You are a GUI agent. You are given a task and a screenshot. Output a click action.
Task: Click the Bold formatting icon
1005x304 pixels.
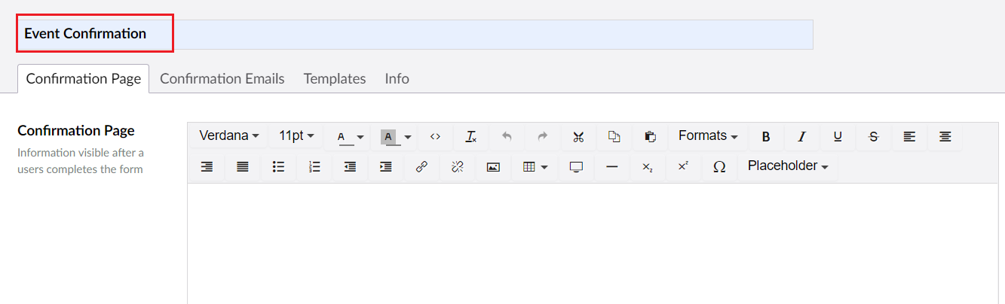766,137
